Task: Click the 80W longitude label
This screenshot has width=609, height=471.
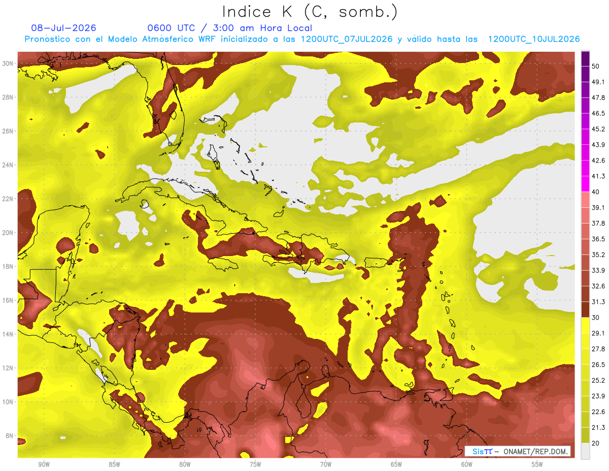Action: [x=185, y=464]
